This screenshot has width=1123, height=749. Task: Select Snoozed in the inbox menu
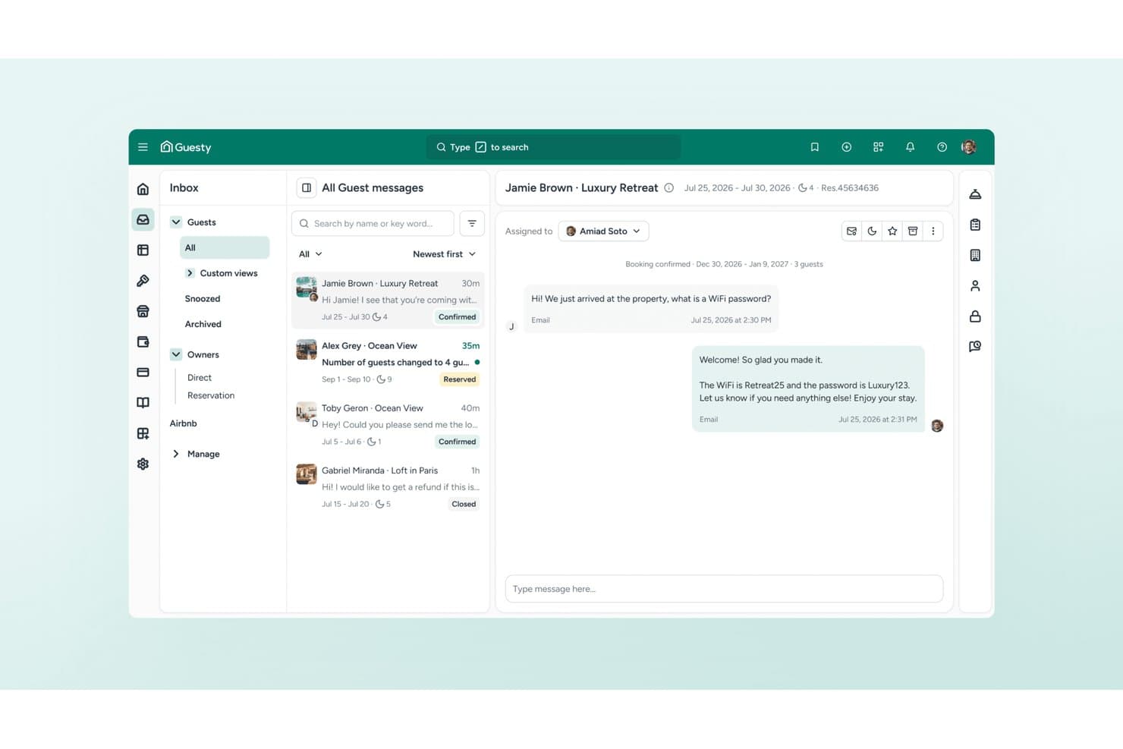point(203,299)
